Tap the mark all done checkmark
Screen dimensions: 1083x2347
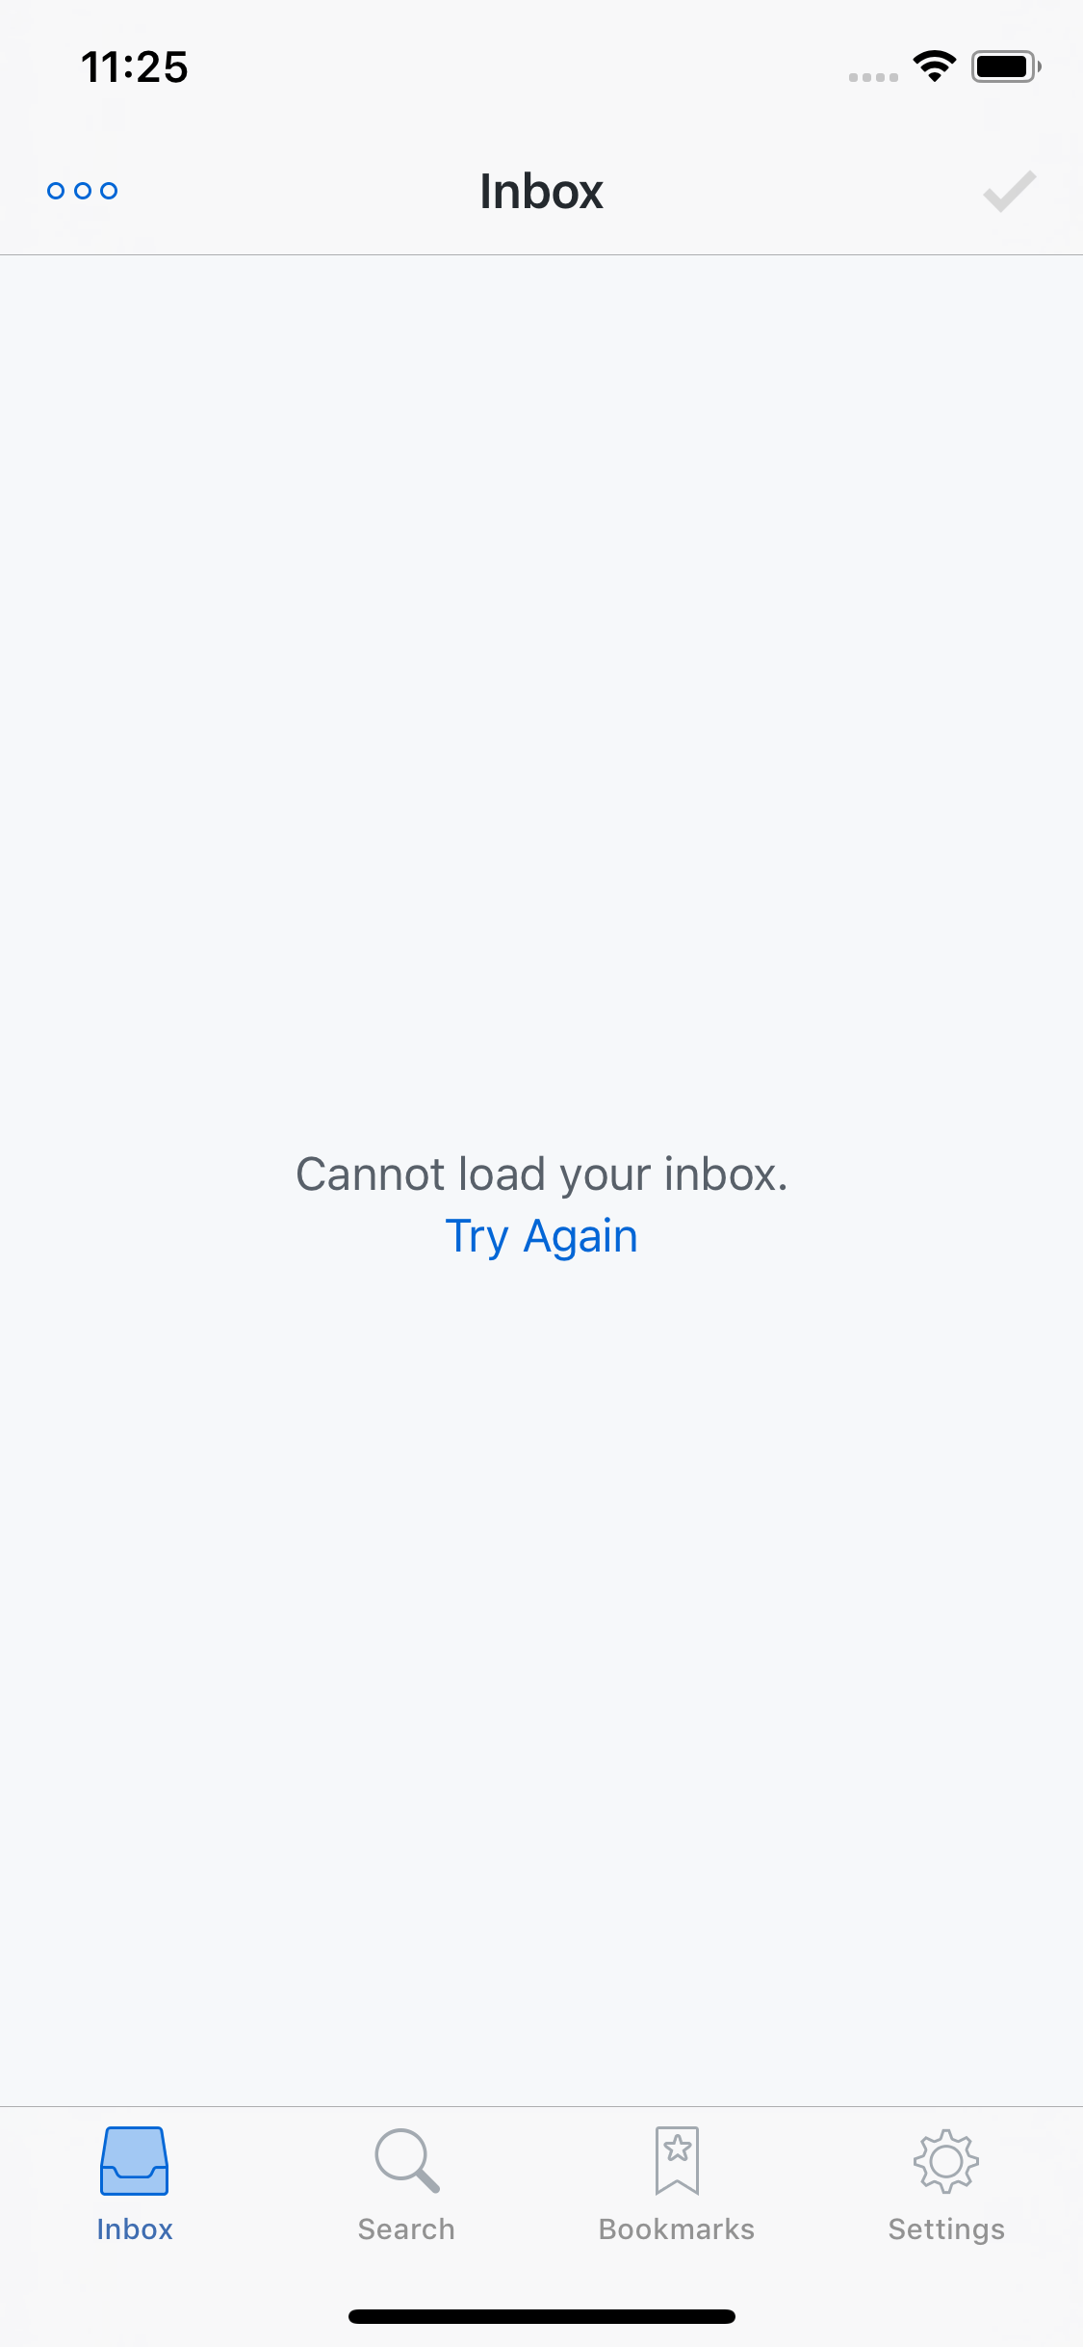(x=1009, y=191)
